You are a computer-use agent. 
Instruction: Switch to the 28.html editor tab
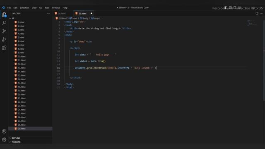pos(62,13)
